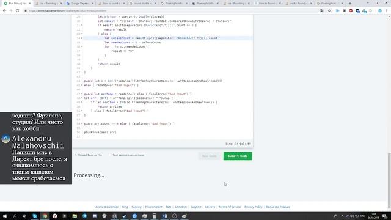Collapse the if-let block at line 49
Screen dimensions: 391x220
(82, 102)
